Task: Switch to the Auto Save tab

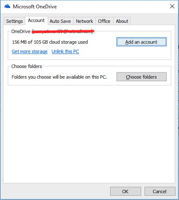Action: pos(60,21)
